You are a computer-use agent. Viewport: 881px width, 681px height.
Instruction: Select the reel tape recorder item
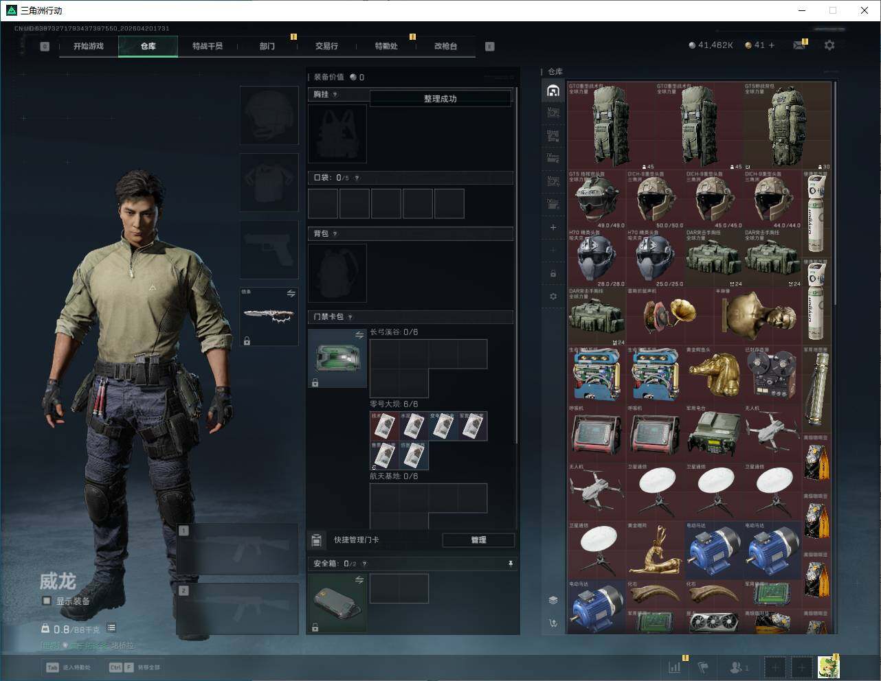pyautogui.click(x=772, y=375)
